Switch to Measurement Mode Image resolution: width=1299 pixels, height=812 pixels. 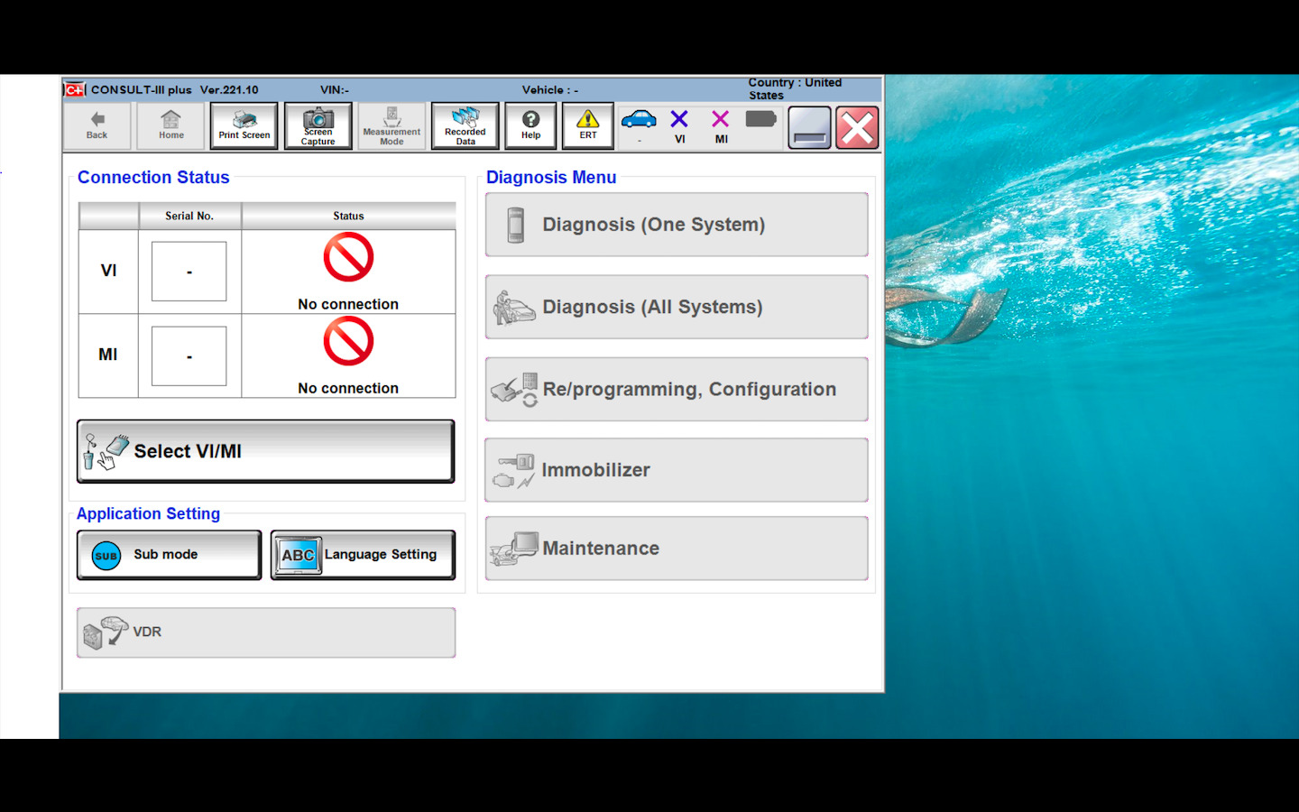coord(392,125)
